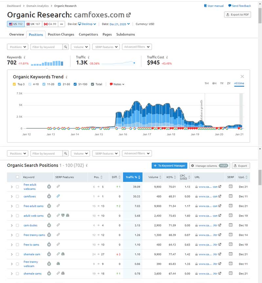Open the top Advanced filters dropdown

tap(137, 47)
